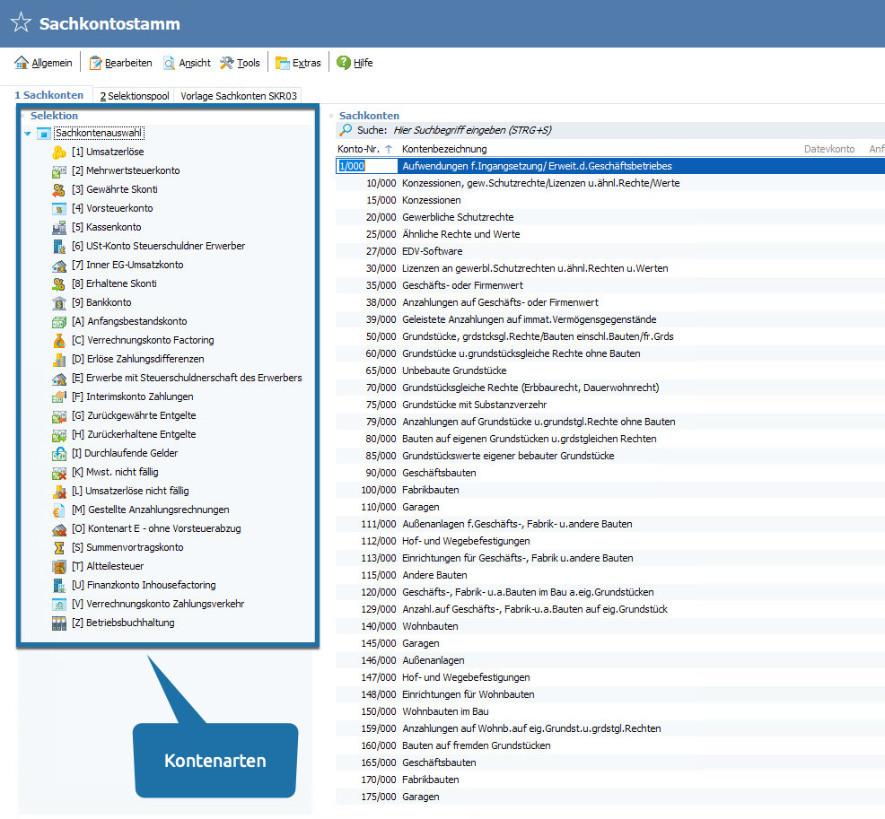Click the Kontenbezeichnung column header
This screenshot has height=819, width=885.
444,149
